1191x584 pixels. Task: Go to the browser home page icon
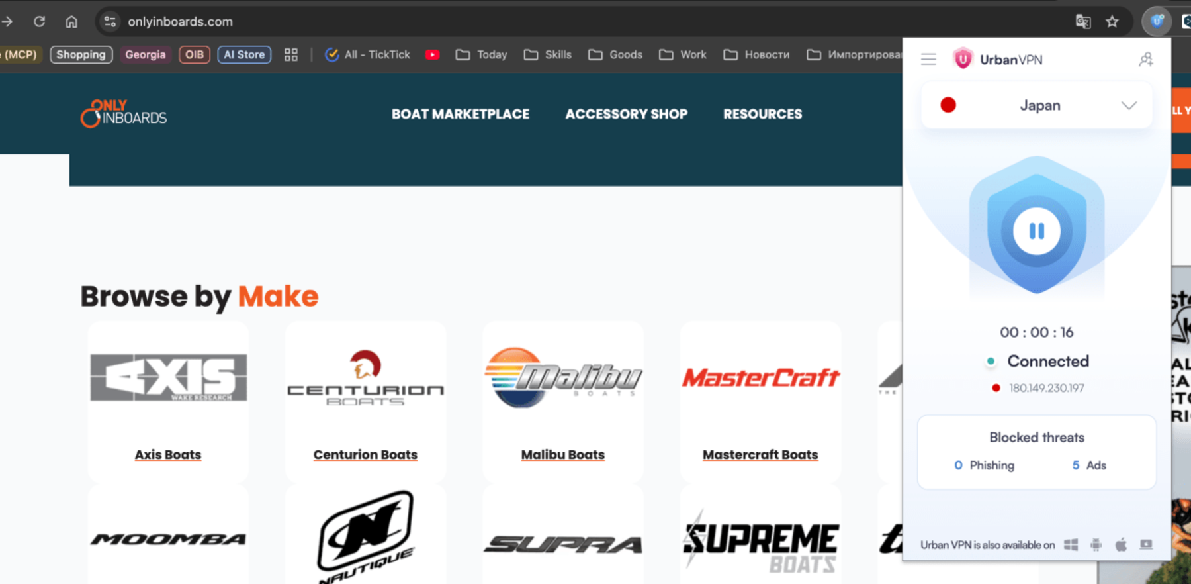pos(71,22)
